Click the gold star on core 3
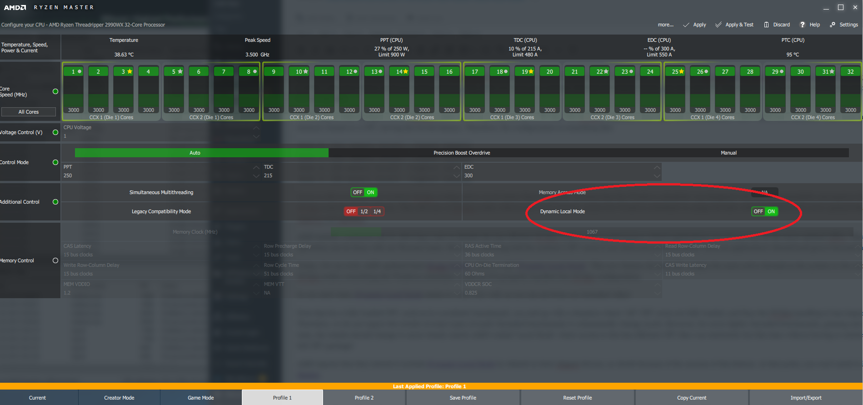 click(130, 71)
